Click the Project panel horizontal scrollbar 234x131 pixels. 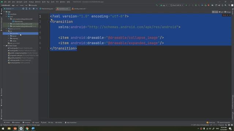17,120
